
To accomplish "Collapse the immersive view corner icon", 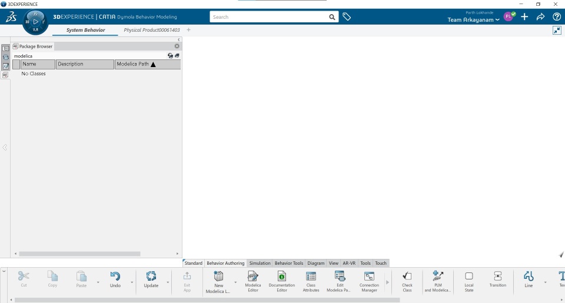I will click(x=557, y=31).
